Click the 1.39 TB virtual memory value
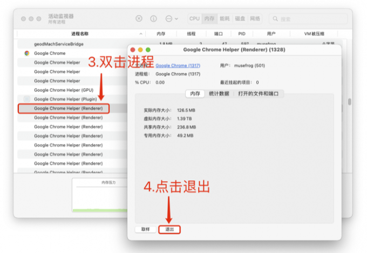Screen dimensions: 367x253 185,119
